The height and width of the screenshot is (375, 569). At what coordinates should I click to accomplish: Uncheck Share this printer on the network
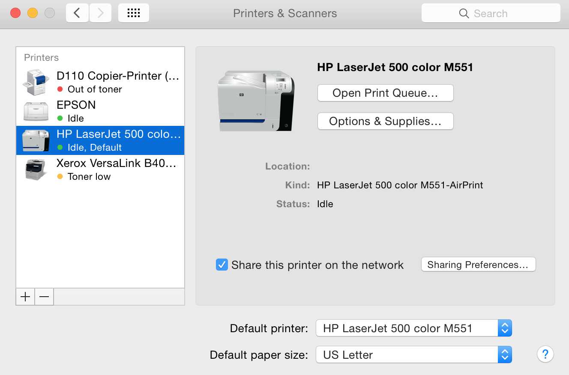[x=222, y=265]
